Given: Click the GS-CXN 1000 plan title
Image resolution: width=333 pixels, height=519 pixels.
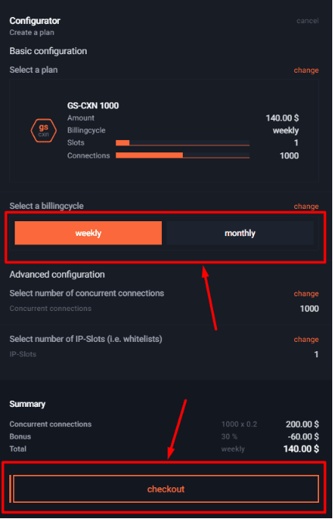Looking at the screenshot, I should [x=93, y=106].
